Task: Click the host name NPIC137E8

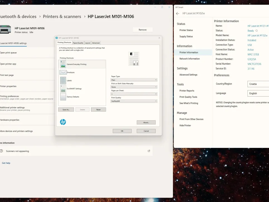Action: click(x=253, y=54)
